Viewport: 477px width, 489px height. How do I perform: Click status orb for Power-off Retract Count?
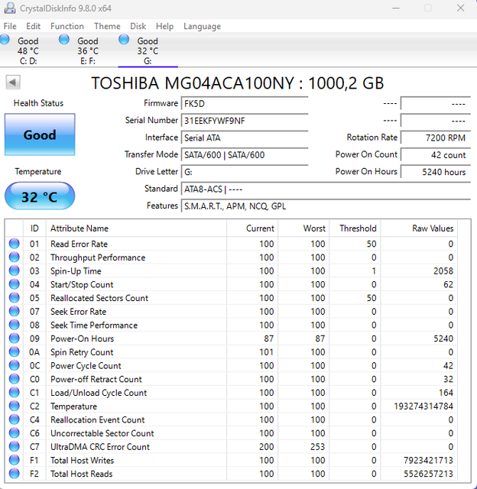pos(14,379)
